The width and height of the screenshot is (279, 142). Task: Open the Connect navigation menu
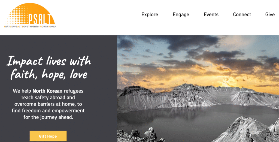point(242,15)
